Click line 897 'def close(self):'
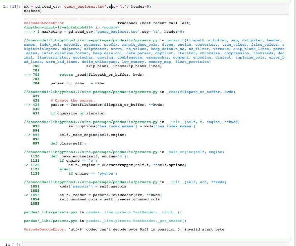Screen dimensions: 296x246 [x=68, y=143]
